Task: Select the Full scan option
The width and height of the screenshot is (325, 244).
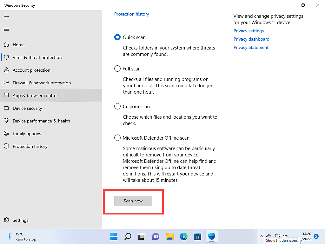Action: pyautogui.click(x=117, y=69)
